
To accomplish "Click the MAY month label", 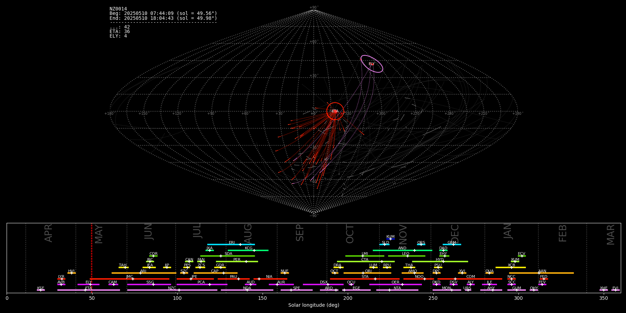I will 99,234.
